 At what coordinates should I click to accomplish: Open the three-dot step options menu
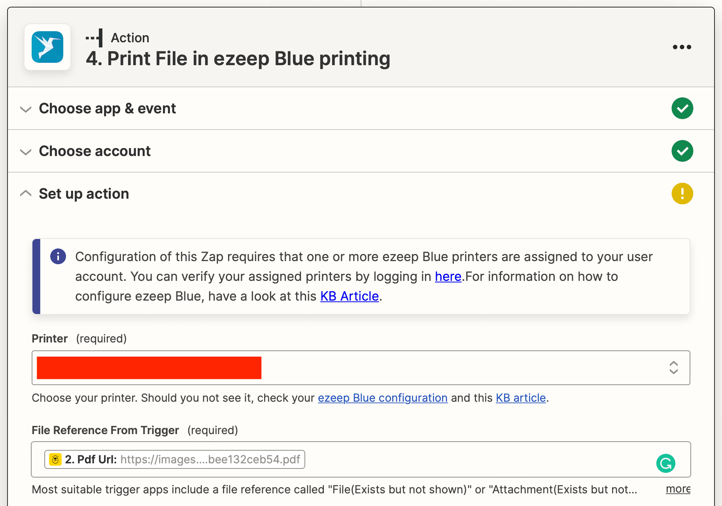click(x=682, y=47)
